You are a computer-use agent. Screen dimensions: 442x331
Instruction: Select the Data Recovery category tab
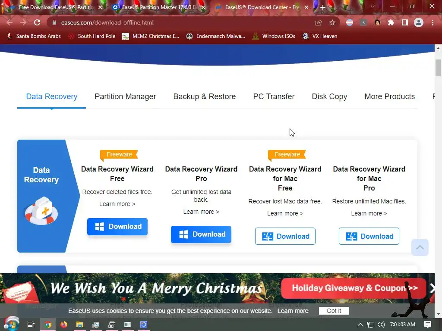point(52,97)
